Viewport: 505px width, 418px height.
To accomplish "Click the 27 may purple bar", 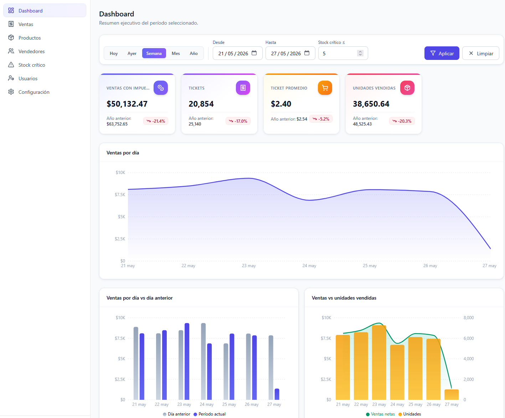I will (277, 394).
